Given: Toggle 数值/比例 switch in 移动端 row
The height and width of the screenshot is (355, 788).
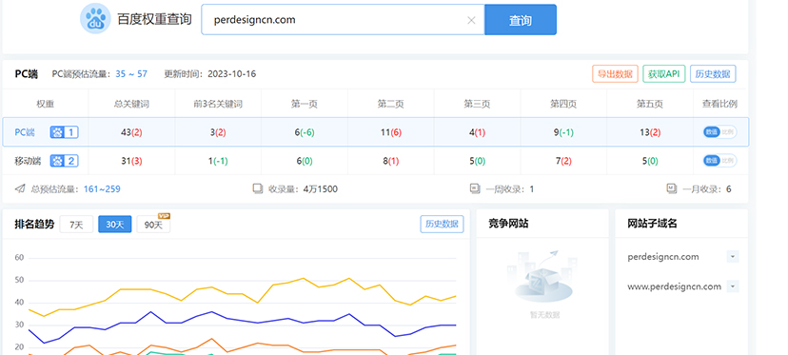Looking at the screenshot, I should click(x=719, y=161).
